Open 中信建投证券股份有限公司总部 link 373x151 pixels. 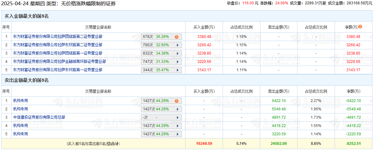[39, 117]
